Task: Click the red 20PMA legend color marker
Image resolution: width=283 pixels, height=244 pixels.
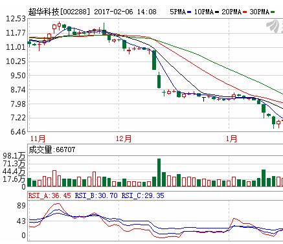Action: pos(245,12)
